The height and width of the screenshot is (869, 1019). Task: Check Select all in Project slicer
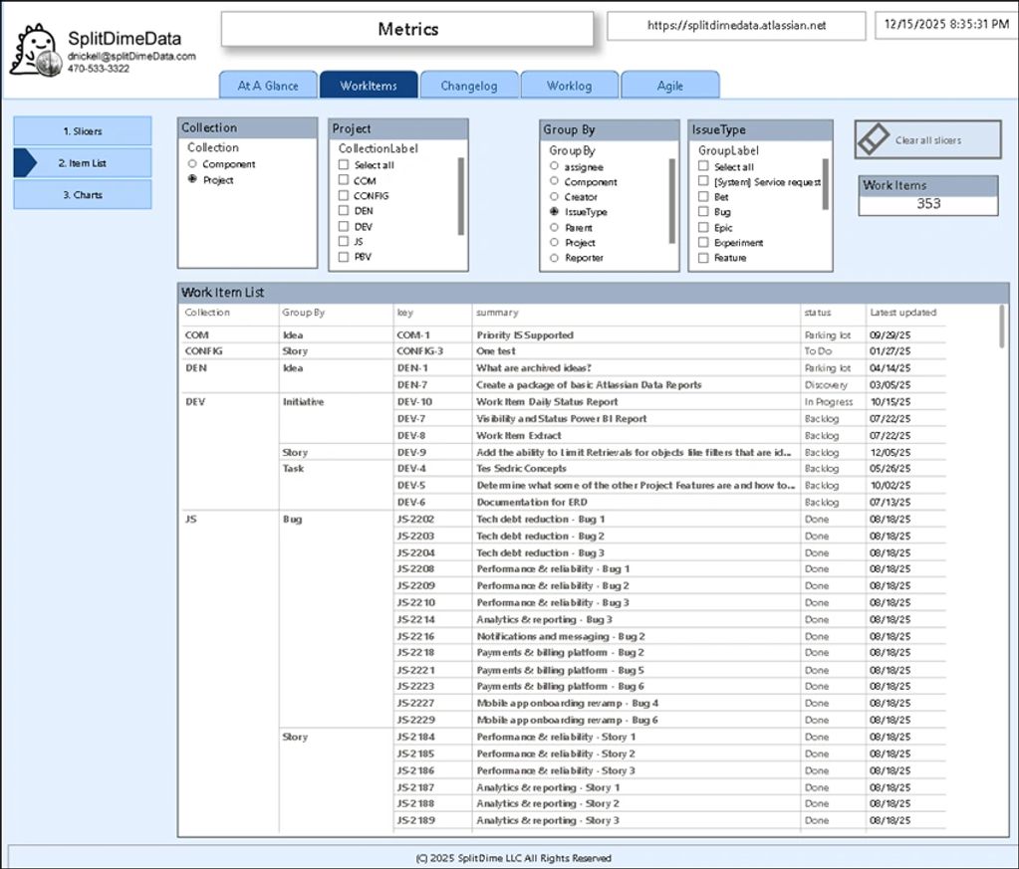click(x=344, y=165)
